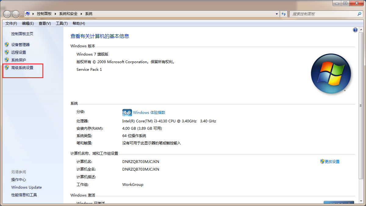Click the 4.9 experience index score badge
The height and width of the screenshot is (206, 366).
[127, 113]
